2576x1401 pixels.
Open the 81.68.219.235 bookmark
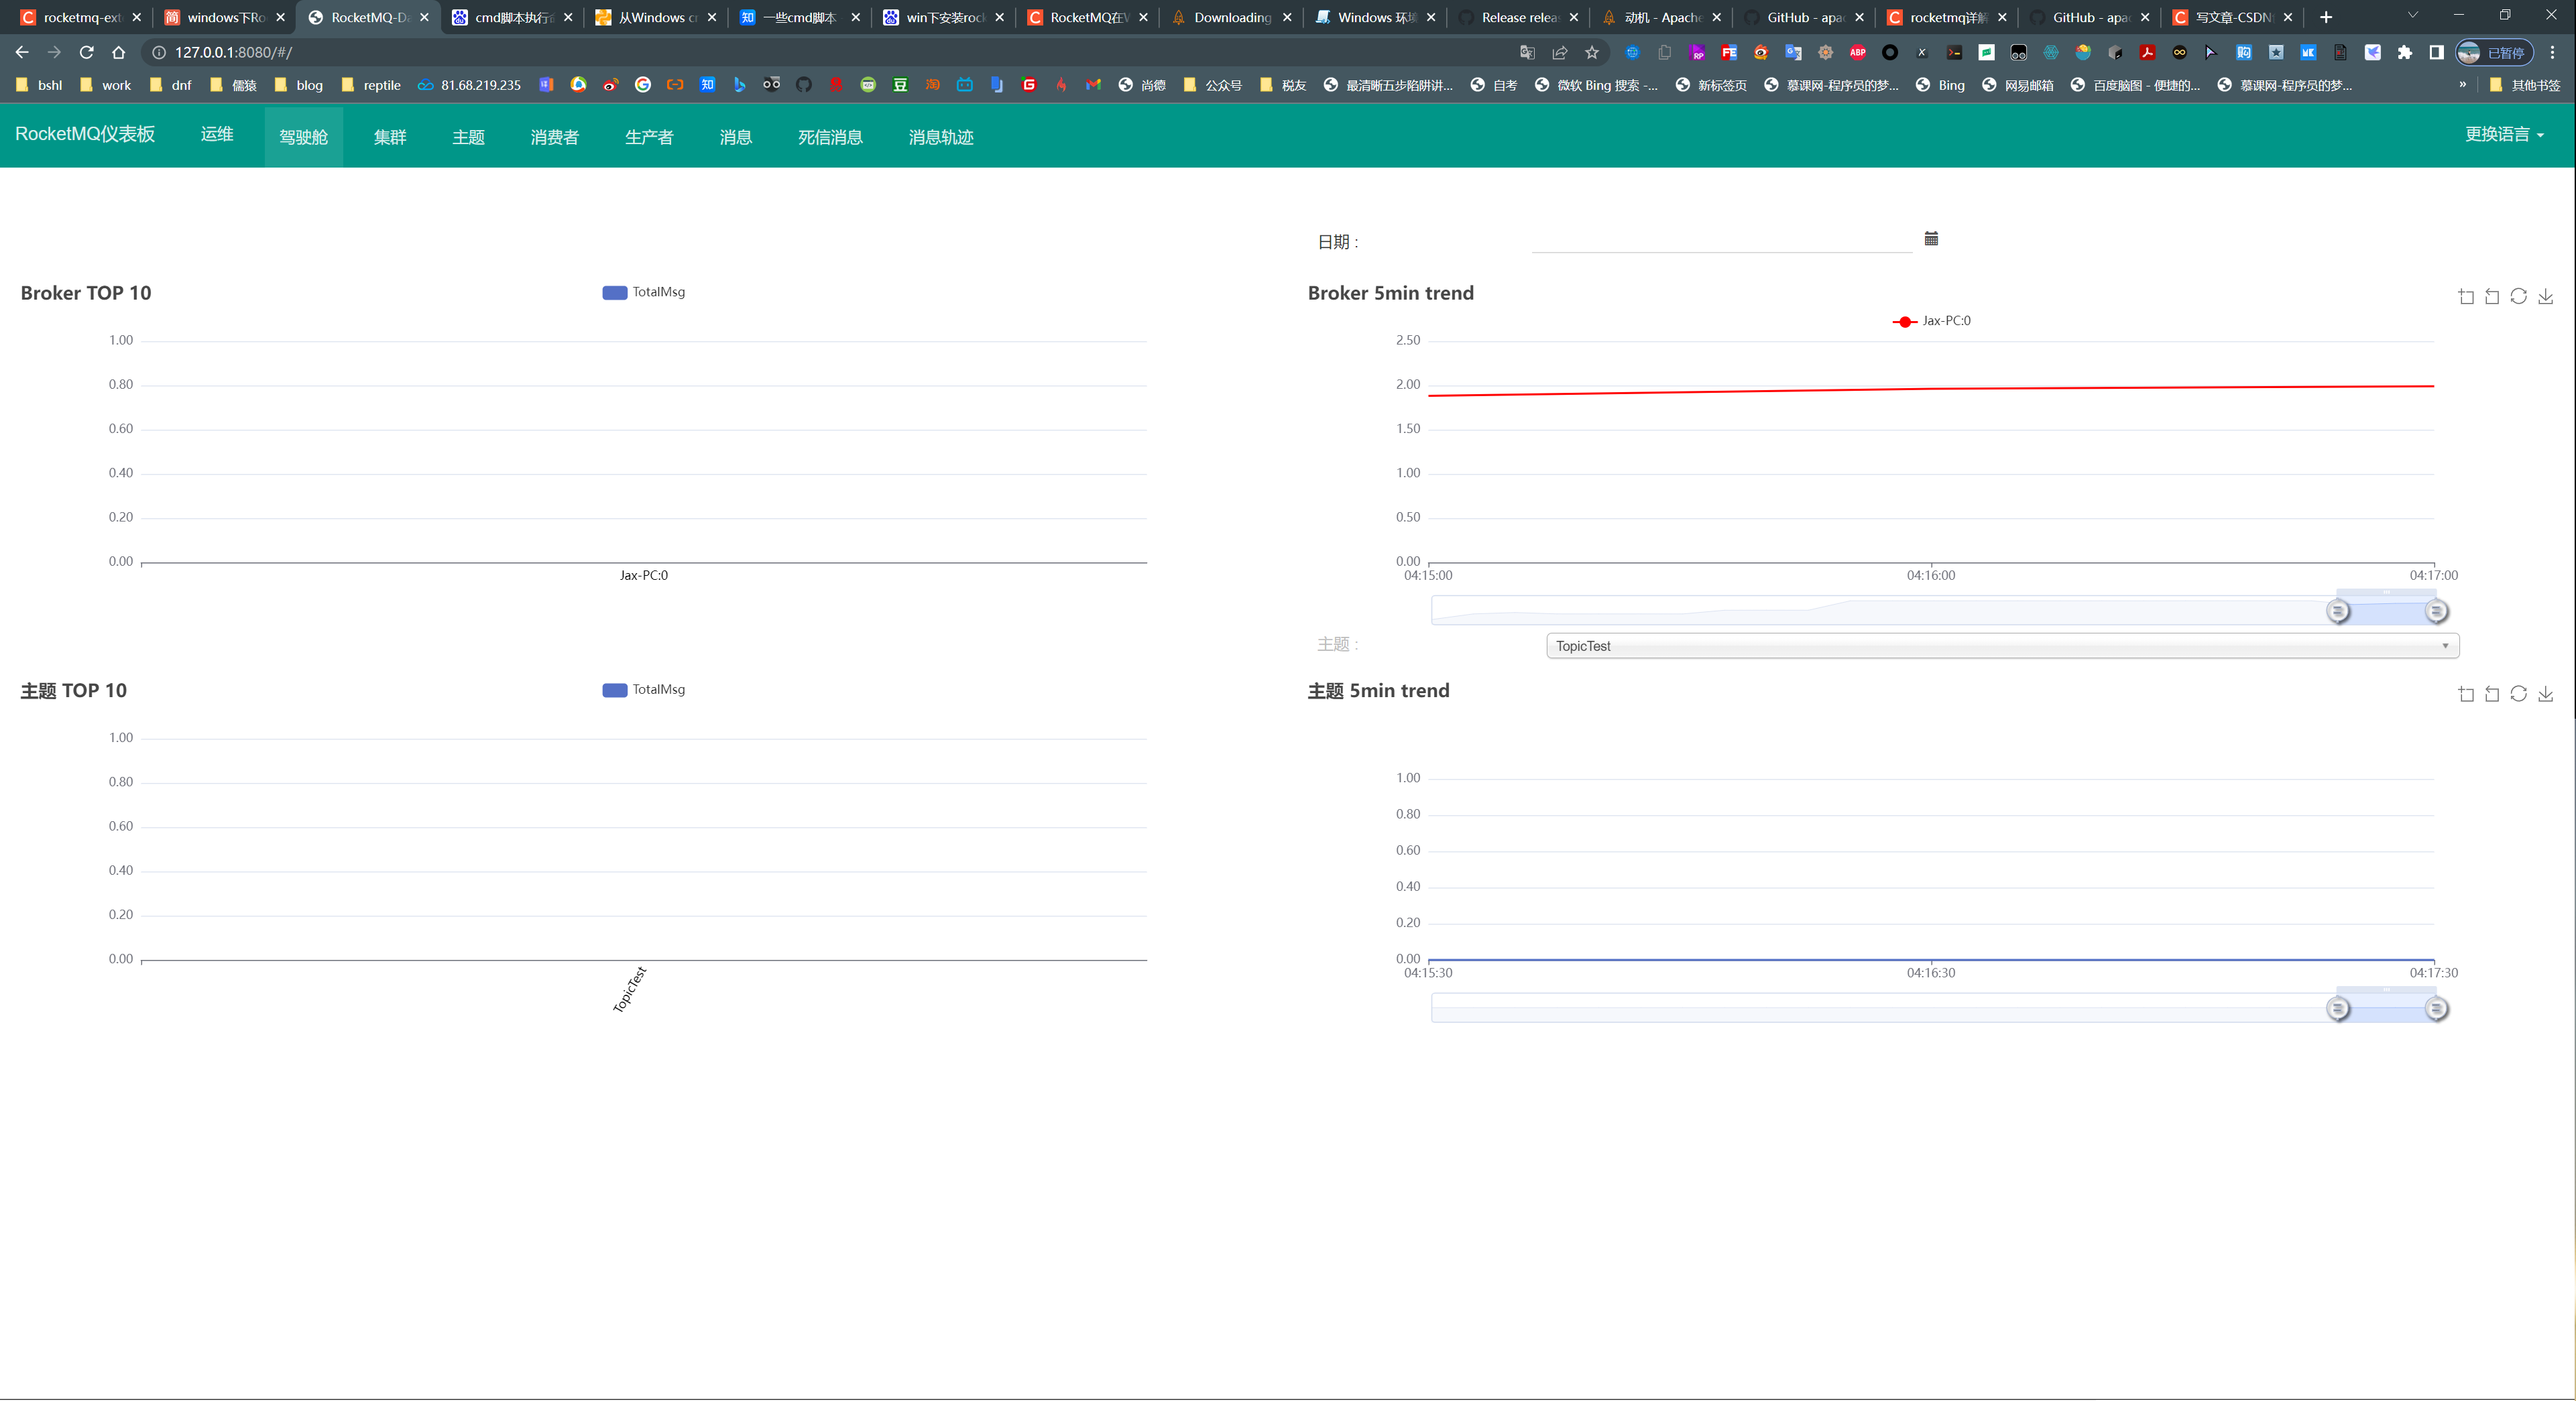coord(468,85)
